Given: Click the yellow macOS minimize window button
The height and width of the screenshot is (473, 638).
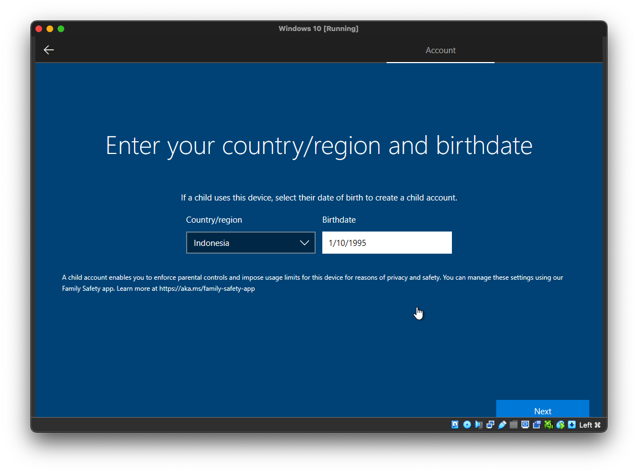Looking at the screenshot, I should coord(50,29).
